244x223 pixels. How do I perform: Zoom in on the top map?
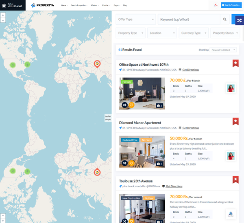(3, 15)
